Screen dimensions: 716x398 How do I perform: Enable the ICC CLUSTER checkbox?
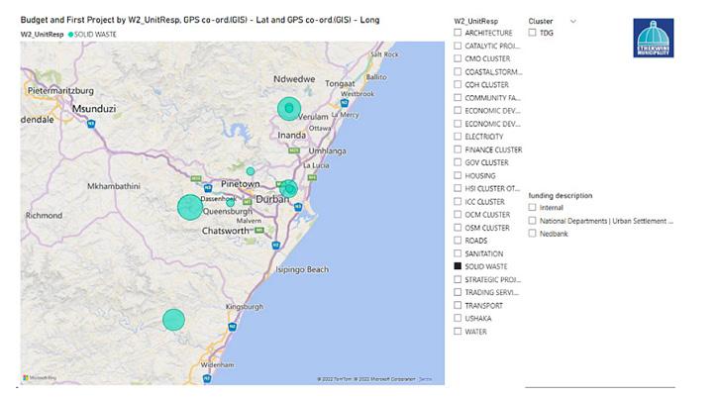(x=458, y=201)
